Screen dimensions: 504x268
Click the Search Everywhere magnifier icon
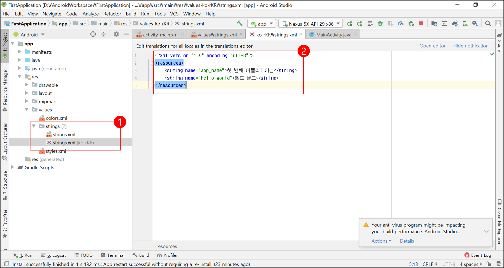[488, 24]
